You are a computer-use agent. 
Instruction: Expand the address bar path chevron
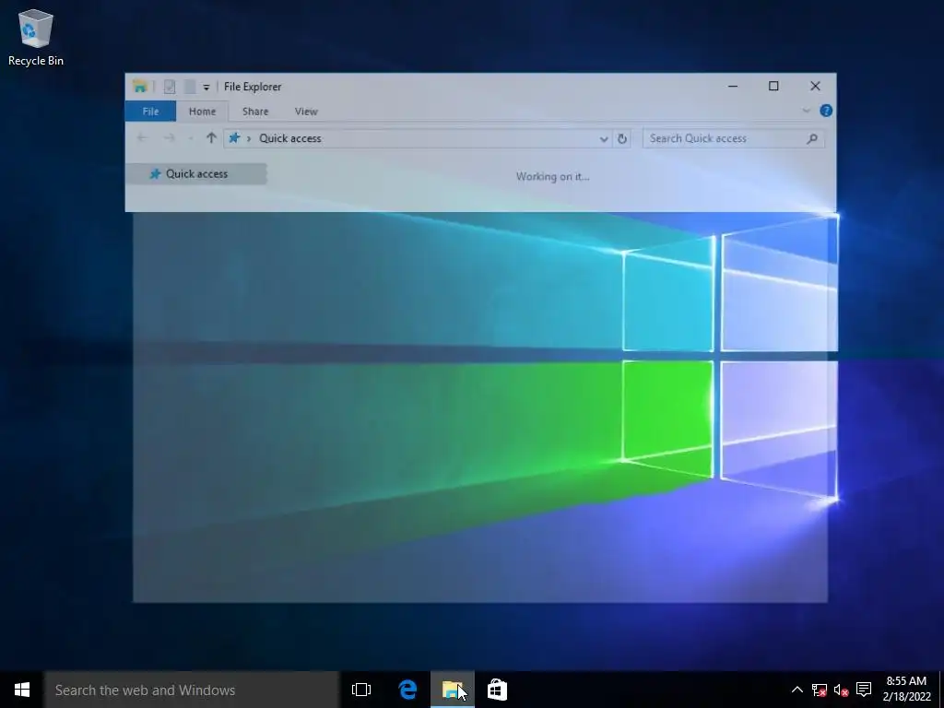249,138
